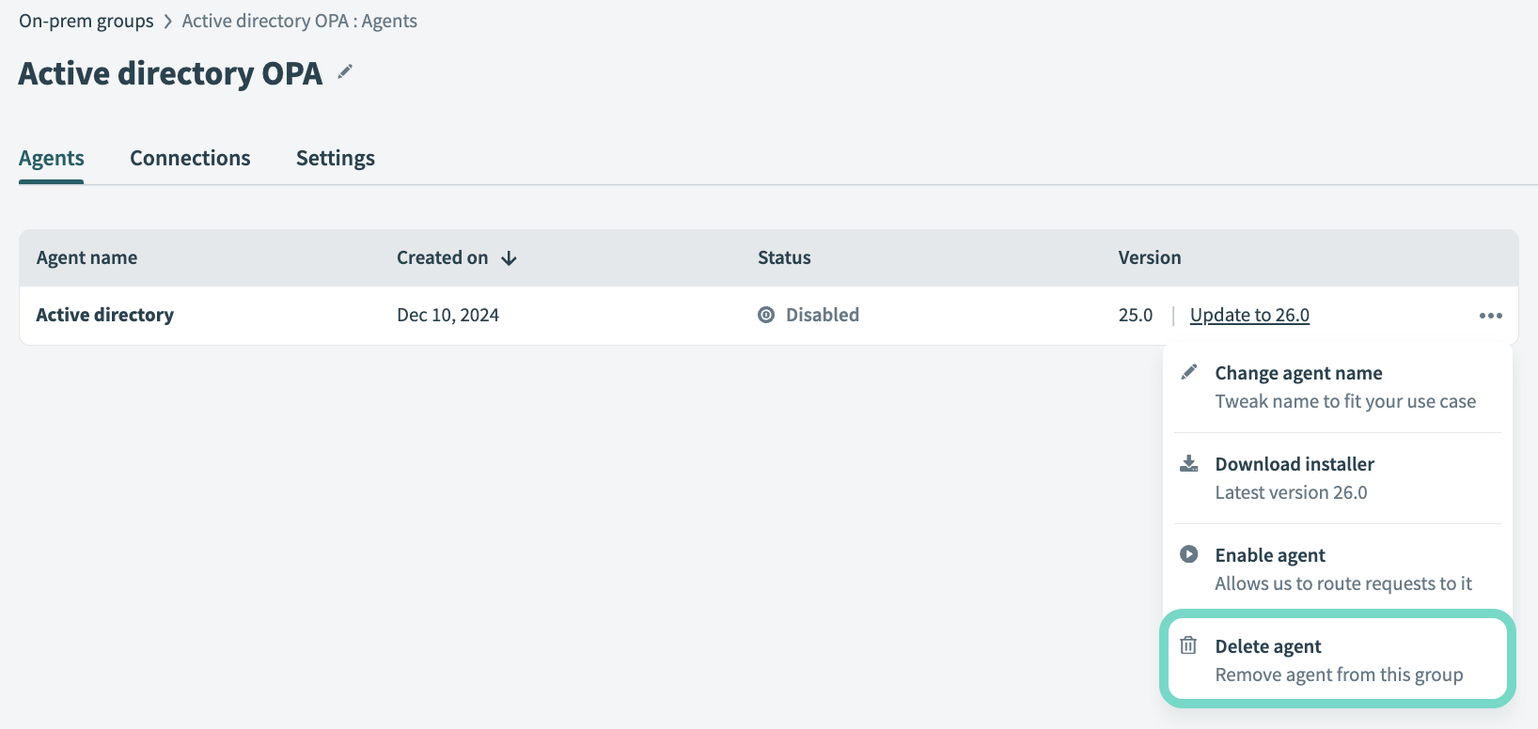
Task: Sort by the Created on column header
Action: coord(443,257)
